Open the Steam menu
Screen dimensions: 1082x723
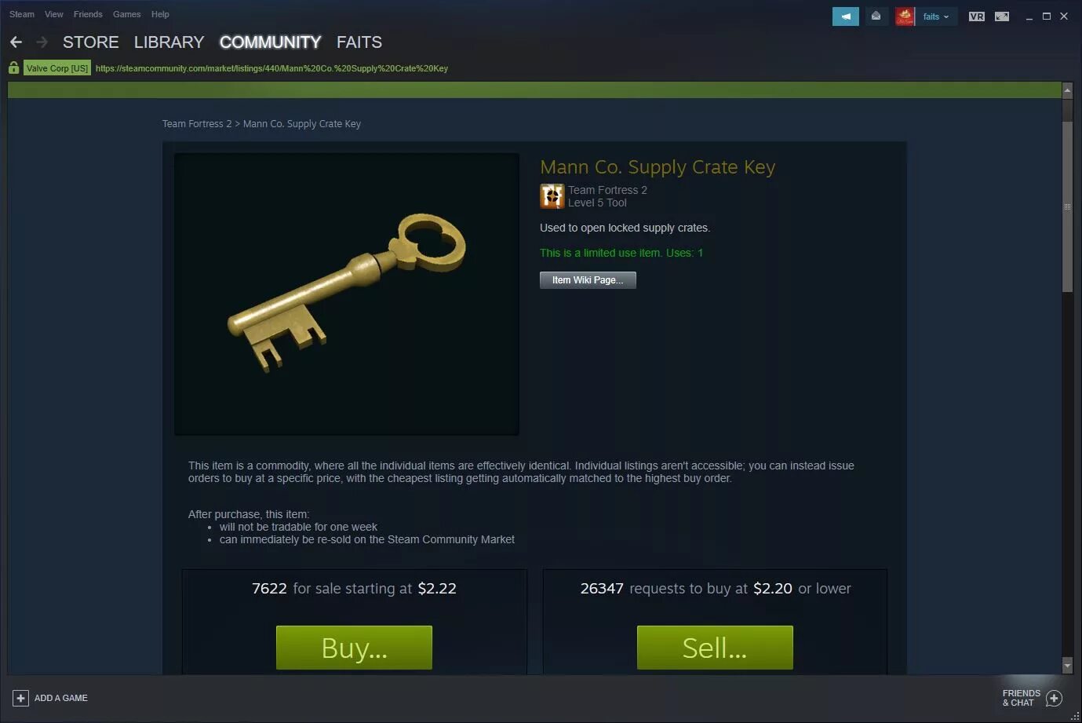click(22, 14)
